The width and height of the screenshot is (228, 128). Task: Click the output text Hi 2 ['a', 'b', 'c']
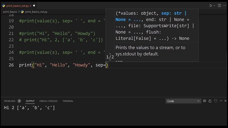[x=29, y=108]
